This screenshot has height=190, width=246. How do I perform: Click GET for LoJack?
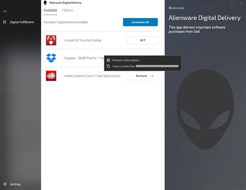(143, 40)
